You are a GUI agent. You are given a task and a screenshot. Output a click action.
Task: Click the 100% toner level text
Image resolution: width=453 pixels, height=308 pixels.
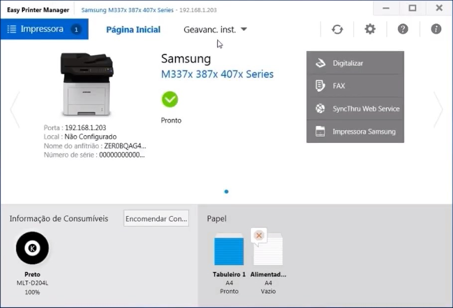point(32,292)
